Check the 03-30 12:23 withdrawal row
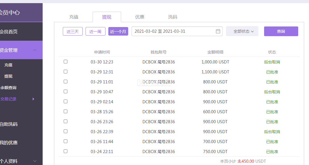The height and width of the screenshot is (165, 309). (66, 62)
